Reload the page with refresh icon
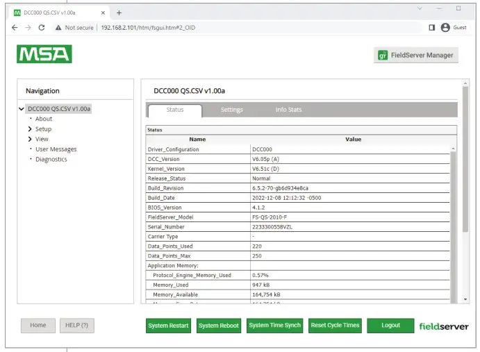480x352 pixels. [x=41, y=27]
